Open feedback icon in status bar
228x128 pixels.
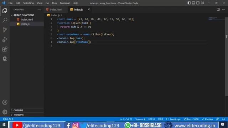coord(218,119)
